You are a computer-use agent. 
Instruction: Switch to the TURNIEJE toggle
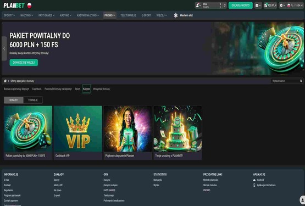point(33,100)
